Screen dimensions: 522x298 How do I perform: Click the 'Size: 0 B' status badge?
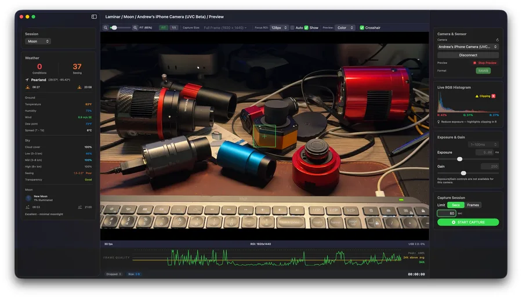click(134, 274)
